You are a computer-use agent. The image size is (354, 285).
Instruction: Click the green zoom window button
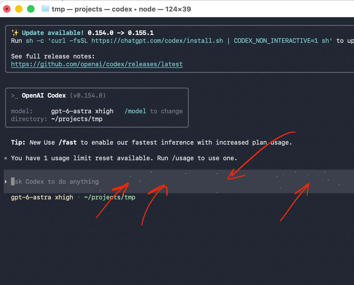pos(31,9)
